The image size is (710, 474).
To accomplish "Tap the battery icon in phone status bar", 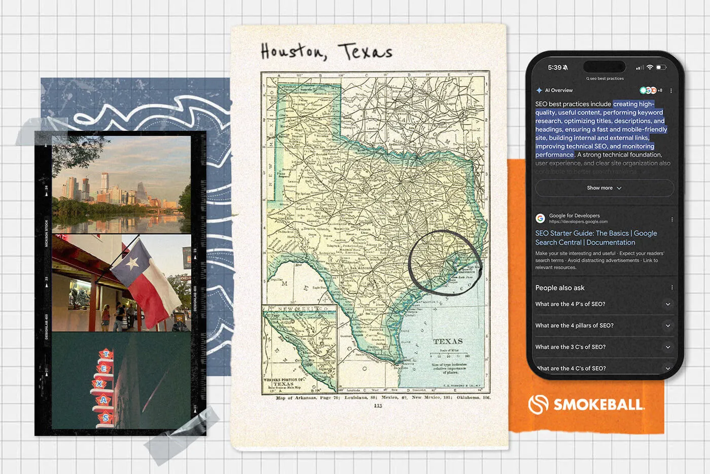I will (661, 67).
